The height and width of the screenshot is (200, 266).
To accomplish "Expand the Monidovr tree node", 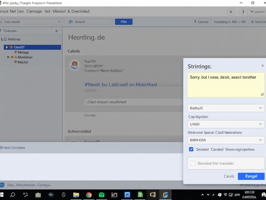I will point(8,57).
